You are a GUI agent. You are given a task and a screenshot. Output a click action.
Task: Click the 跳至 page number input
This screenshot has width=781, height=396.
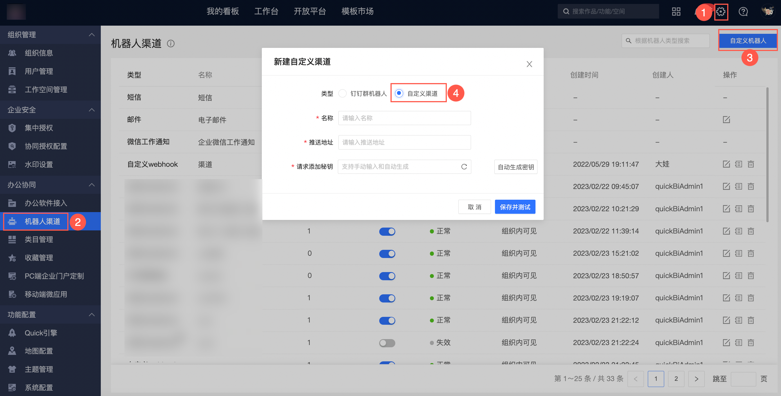(x=743, y=379)
